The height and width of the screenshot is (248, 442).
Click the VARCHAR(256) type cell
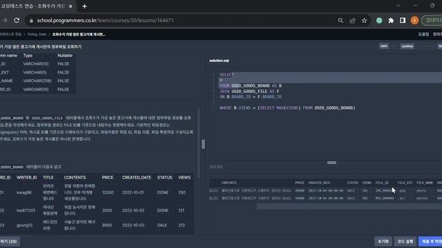[x=37, y=81]
